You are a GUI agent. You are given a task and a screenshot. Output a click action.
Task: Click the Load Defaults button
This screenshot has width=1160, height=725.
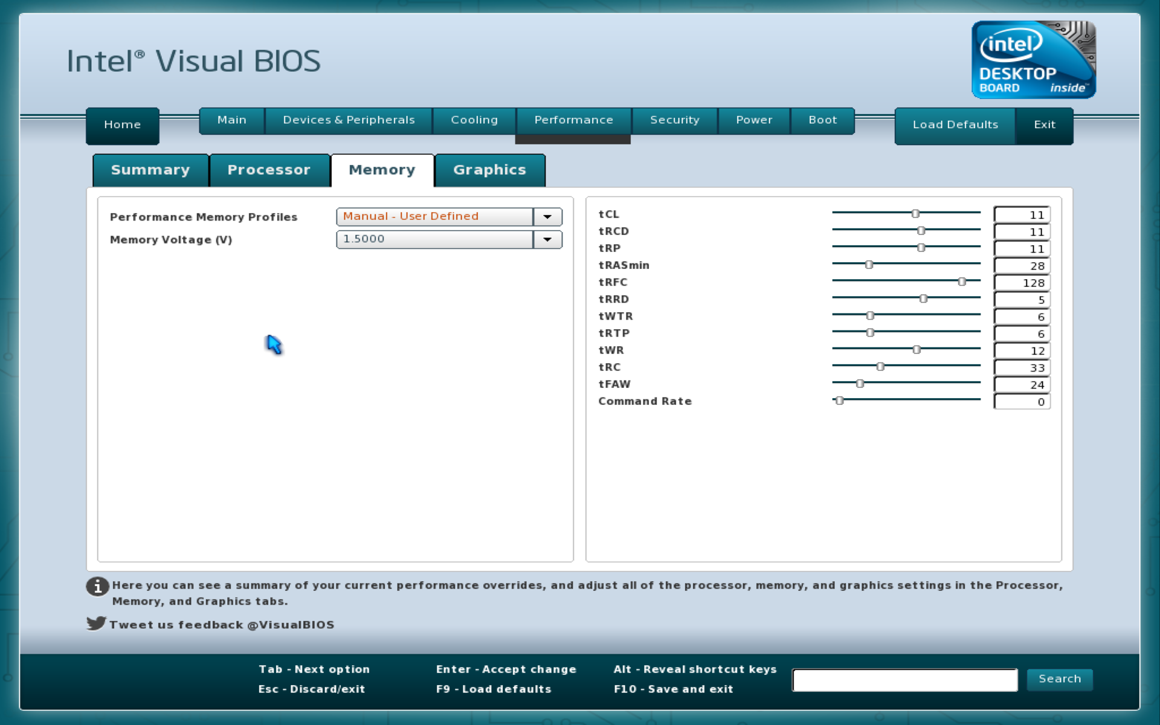click(955, 125)
